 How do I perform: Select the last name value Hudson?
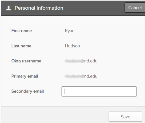click(72, 46)
